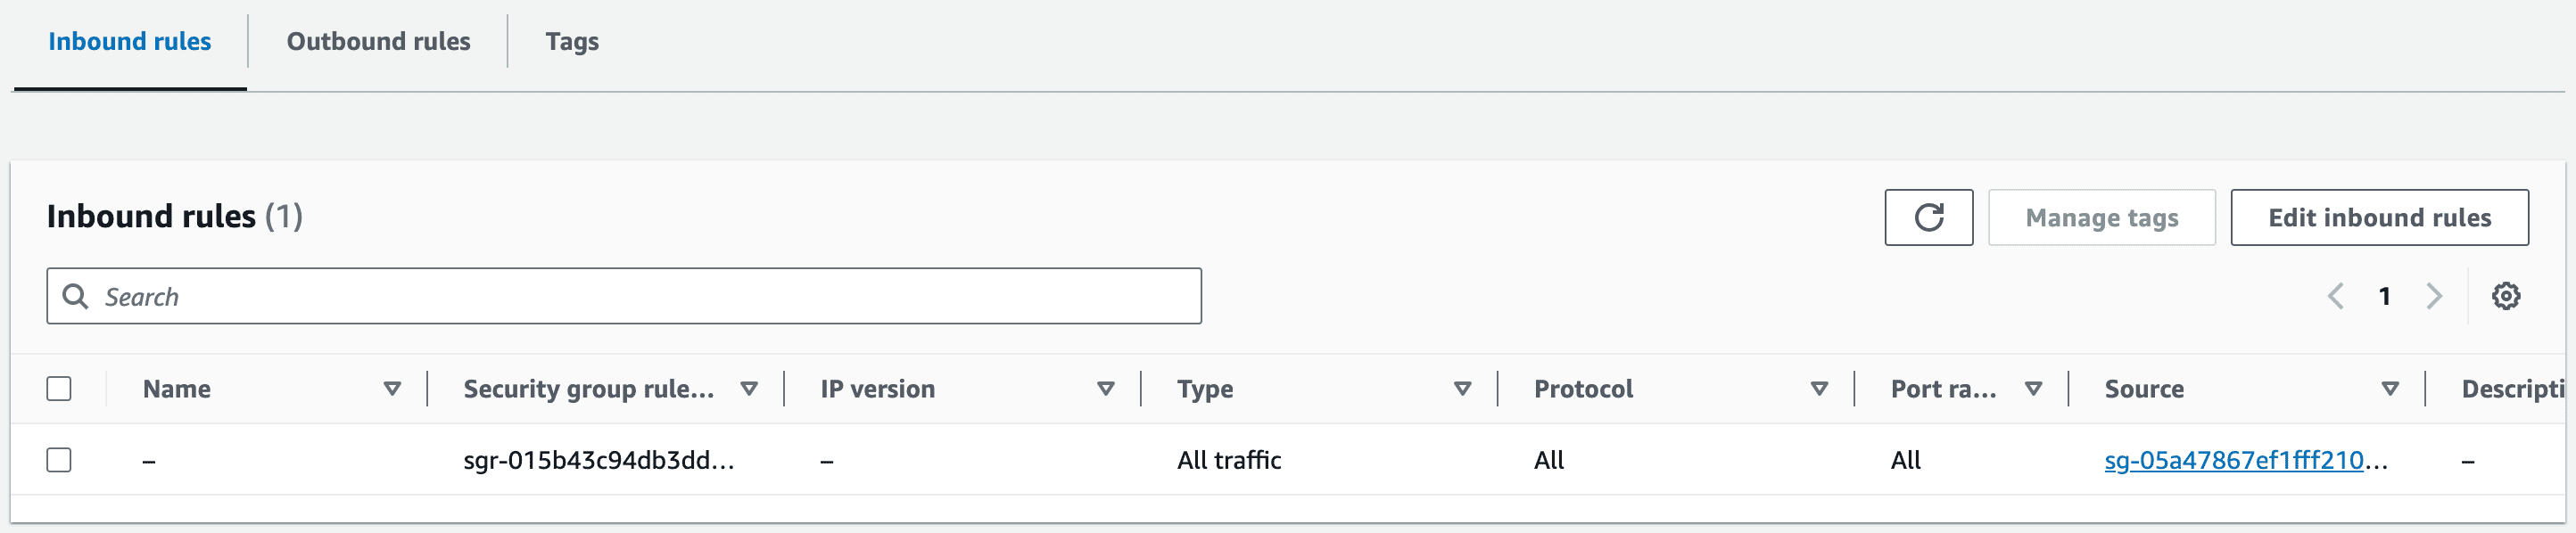Sort by Name column arrow

pyautogui.click(x=392, y=389)
